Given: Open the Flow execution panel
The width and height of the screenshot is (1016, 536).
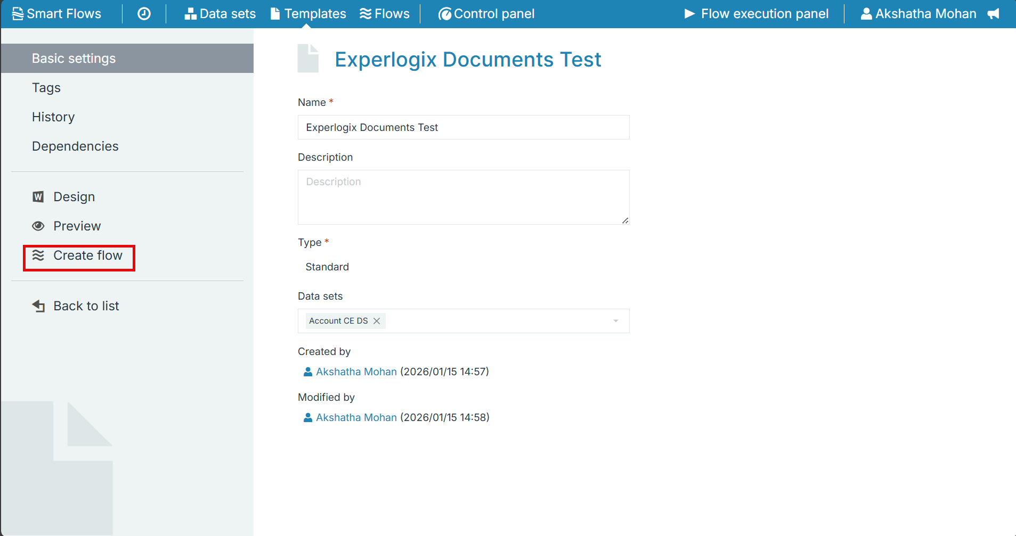Looking at the screenshot, I should pos(757,14).
